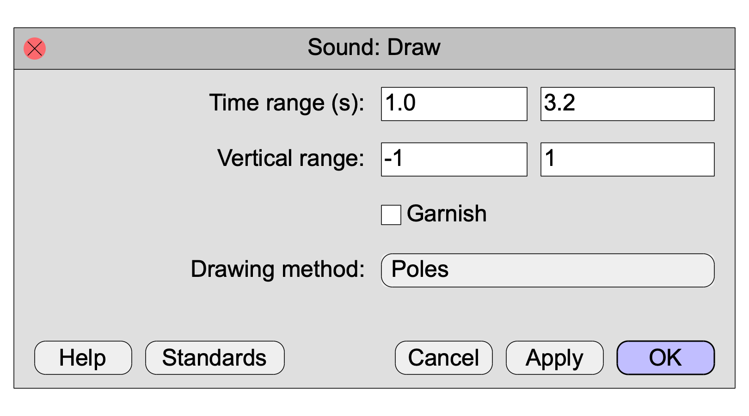The image size is (749, 416).
Task: Focus the Vertical range minimum field with -1
Action: pos(454,159)
